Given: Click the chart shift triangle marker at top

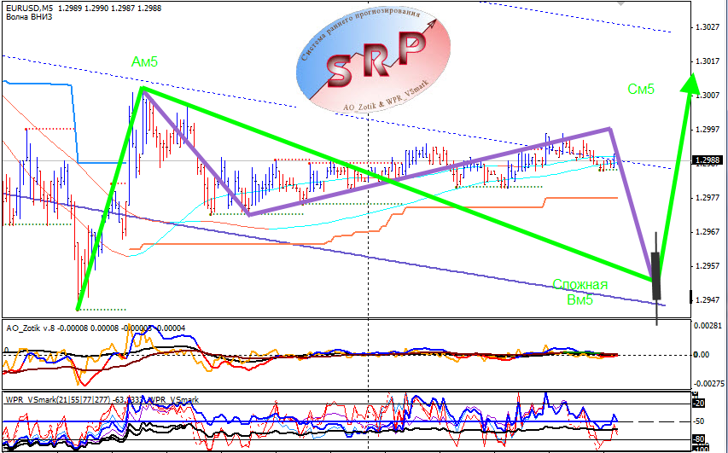Looking at the screenshot, I should [x=620, y=3].
